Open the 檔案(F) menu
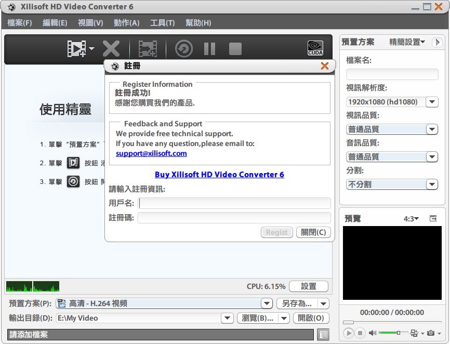This screenshot has width=450, height=344. (x=20, y=23)
